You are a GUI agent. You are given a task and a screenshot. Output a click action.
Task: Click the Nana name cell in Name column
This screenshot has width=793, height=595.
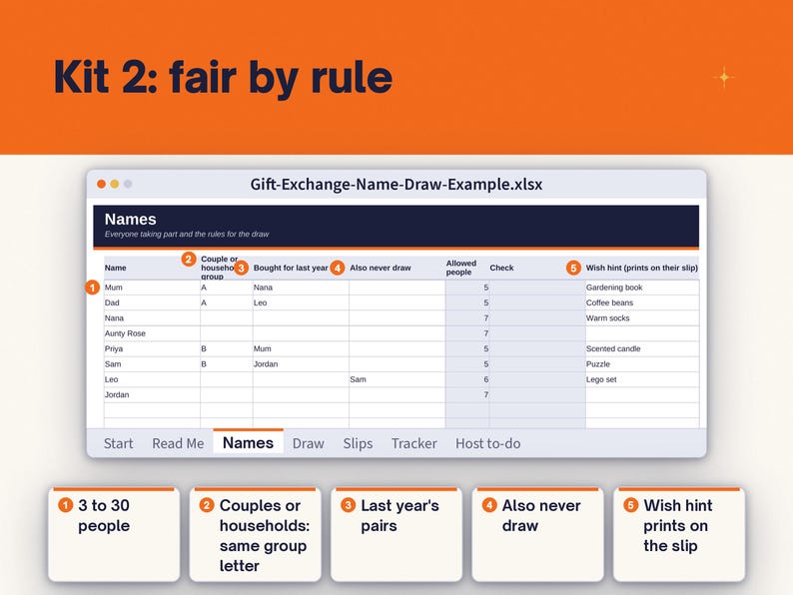pyautogui.click(x=152, y=318)
